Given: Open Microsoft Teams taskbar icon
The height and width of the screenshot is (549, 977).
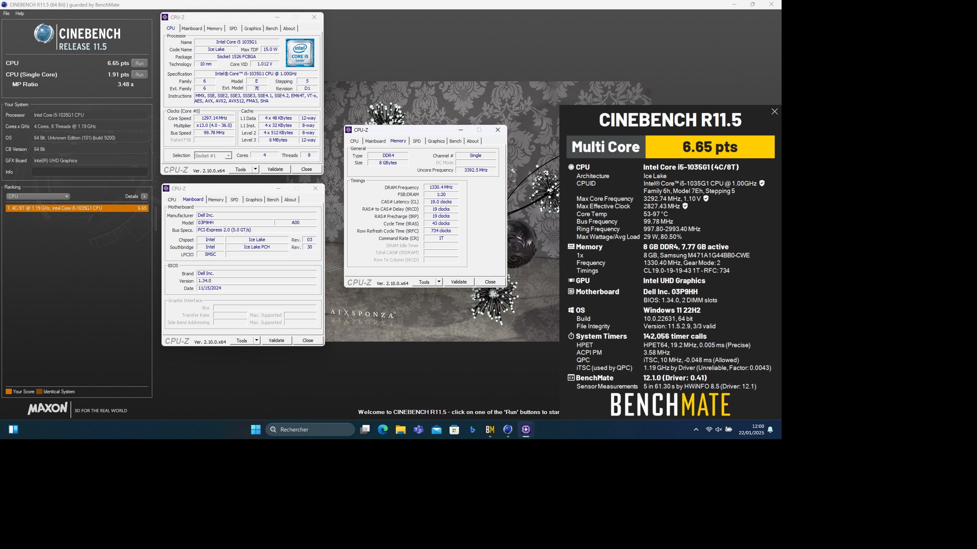Looking at the screenshot, I should tap(418, 429).
